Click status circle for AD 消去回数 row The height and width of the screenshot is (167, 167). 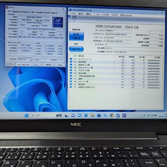[71, 73]
